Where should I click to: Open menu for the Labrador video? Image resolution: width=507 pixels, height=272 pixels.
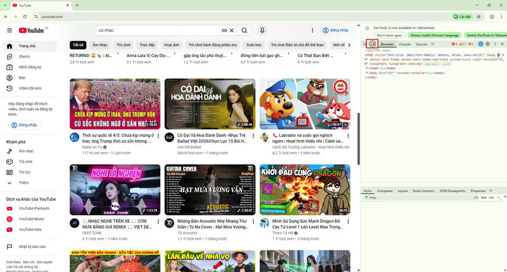(348, 136)
